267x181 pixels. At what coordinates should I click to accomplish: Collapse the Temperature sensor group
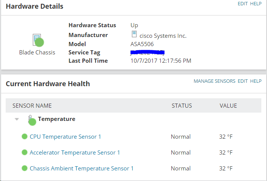pyautogui.click(x=17, y=119)
